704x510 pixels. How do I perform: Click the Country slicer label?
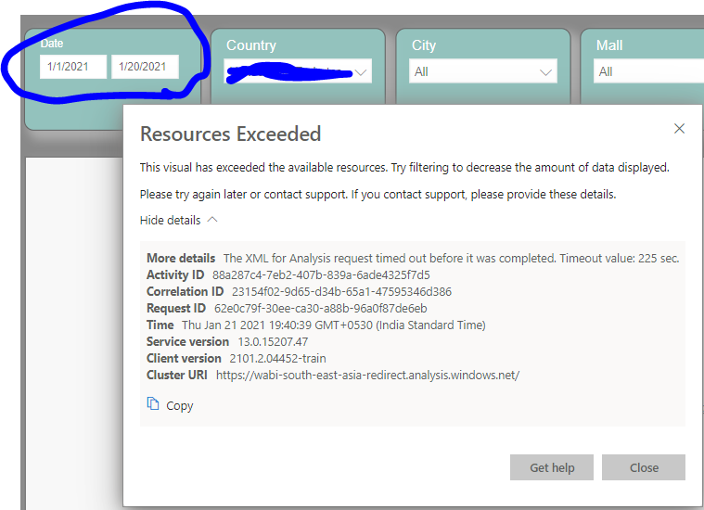pyautogui.click(x=251, y=45)
